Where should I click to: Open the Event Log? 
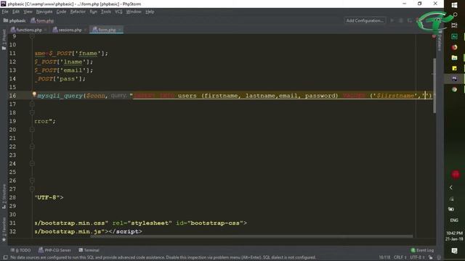(422, 250)
